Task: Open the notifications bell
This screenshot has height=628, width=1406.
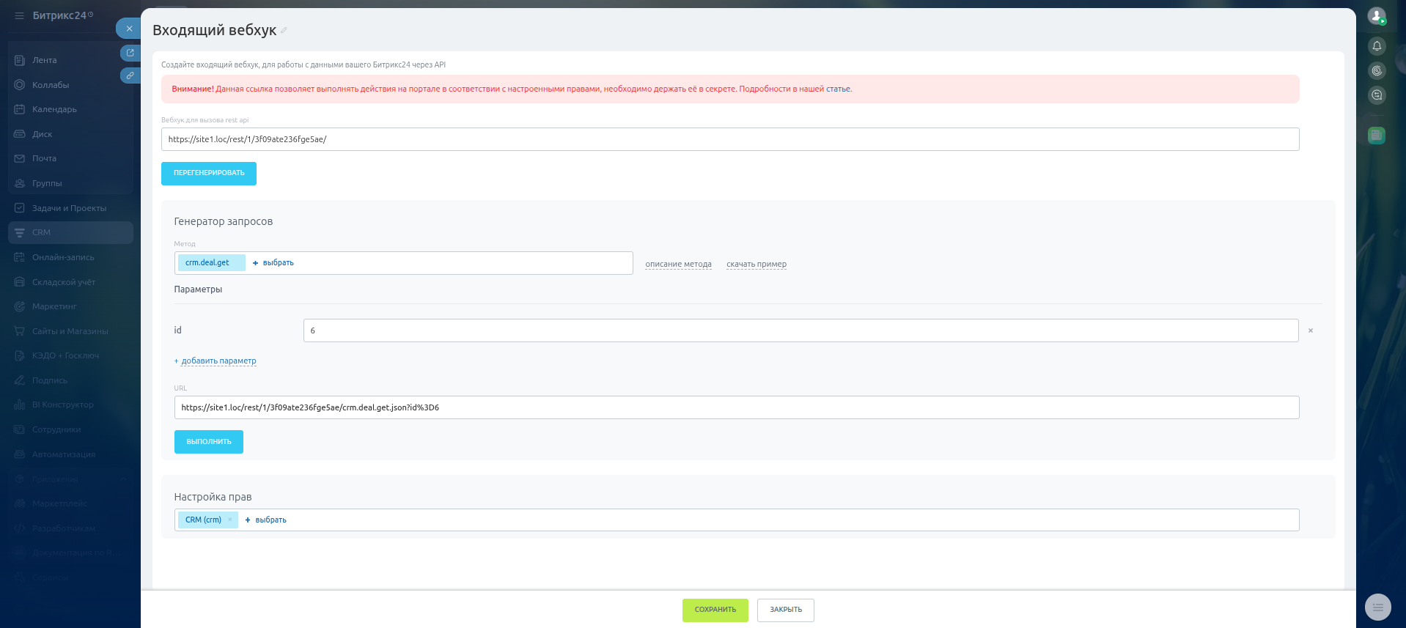Action: tap(1377, 46)
